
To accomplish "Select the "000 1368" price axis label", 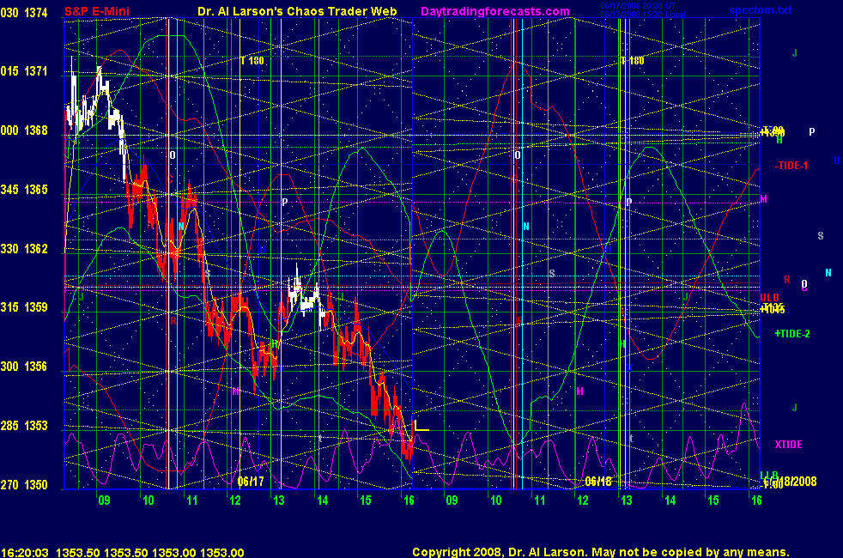I will [x=24, y=130].
